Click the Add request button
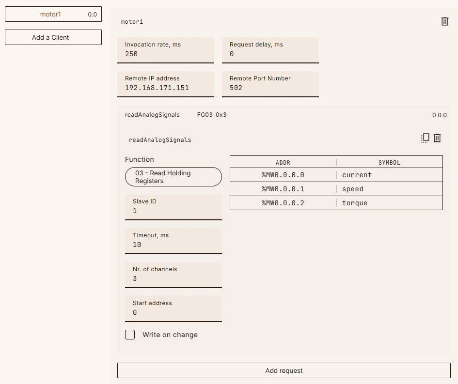458x384 pixels. [x=284, y=370]
